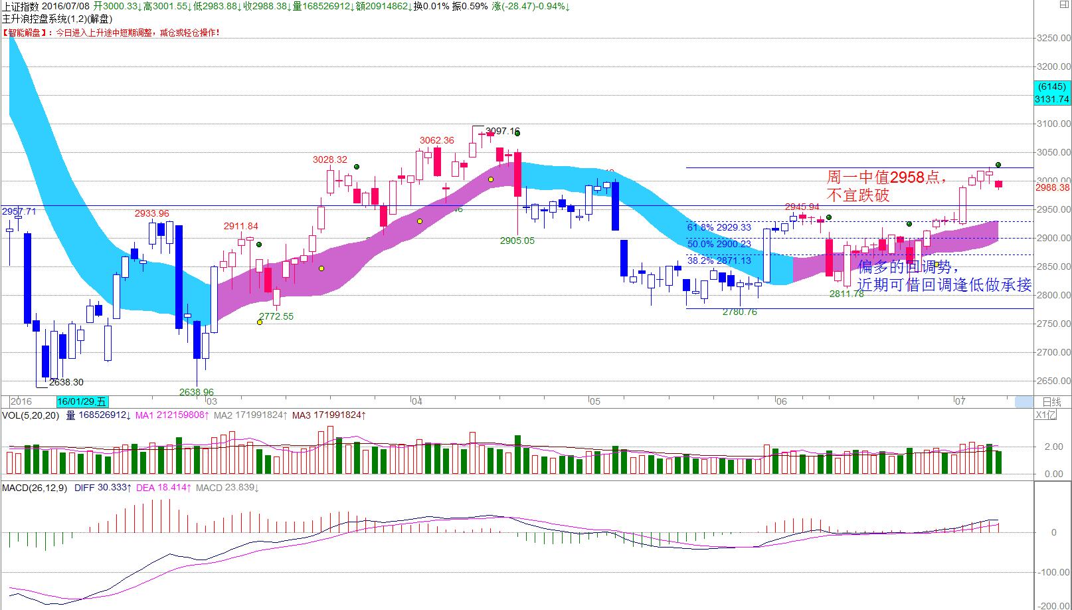Click the DEA 18.414 value

click(164, 488)
